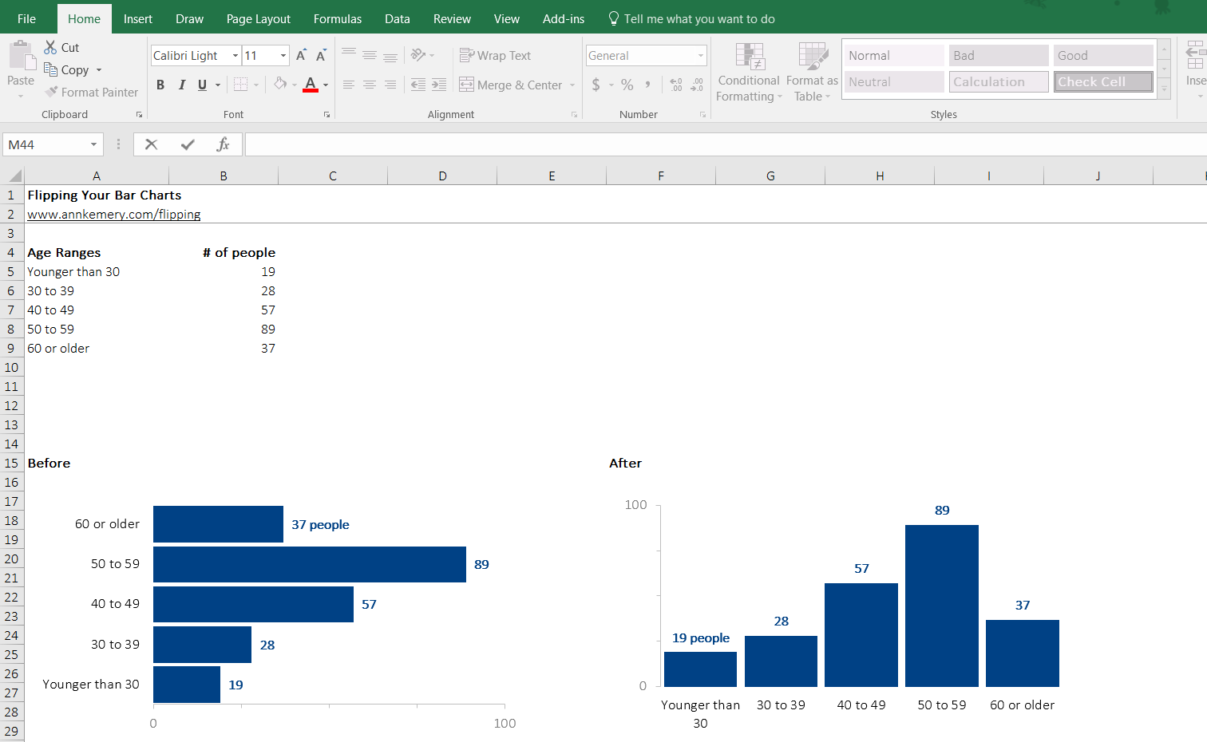This screenshot has width=1207, height=742.
Task: Apply Merge & Center
Action: (511, 85)
